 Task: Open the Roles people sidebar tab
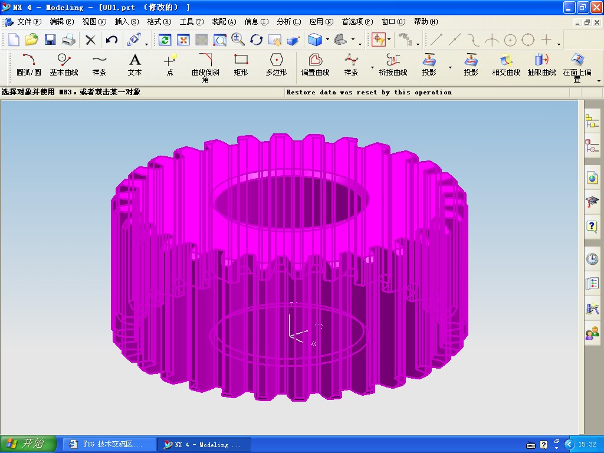(x=592, y=334)
